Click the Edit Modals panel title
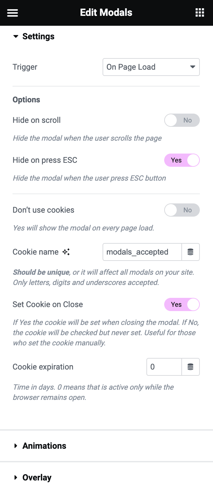 click(x=106, y=13)
